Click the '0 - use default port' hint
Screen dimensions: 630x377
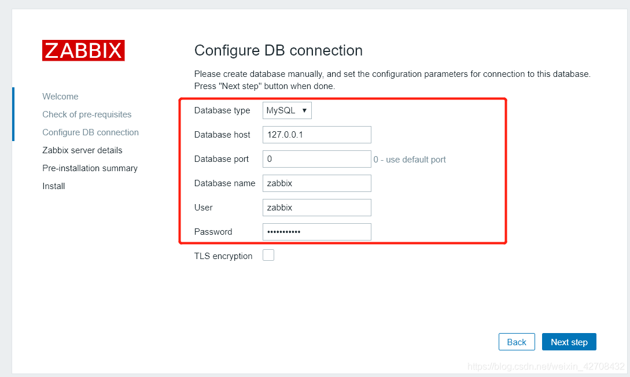click(410, 160)
